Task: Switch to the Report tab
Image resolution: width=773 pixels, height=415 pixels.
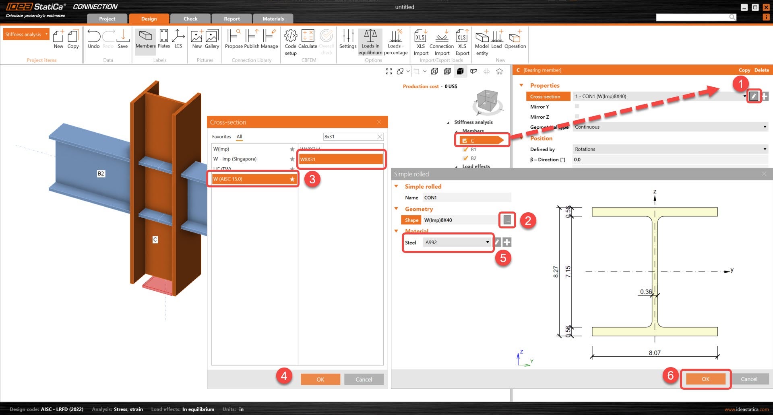Action: tap(231, 18)
